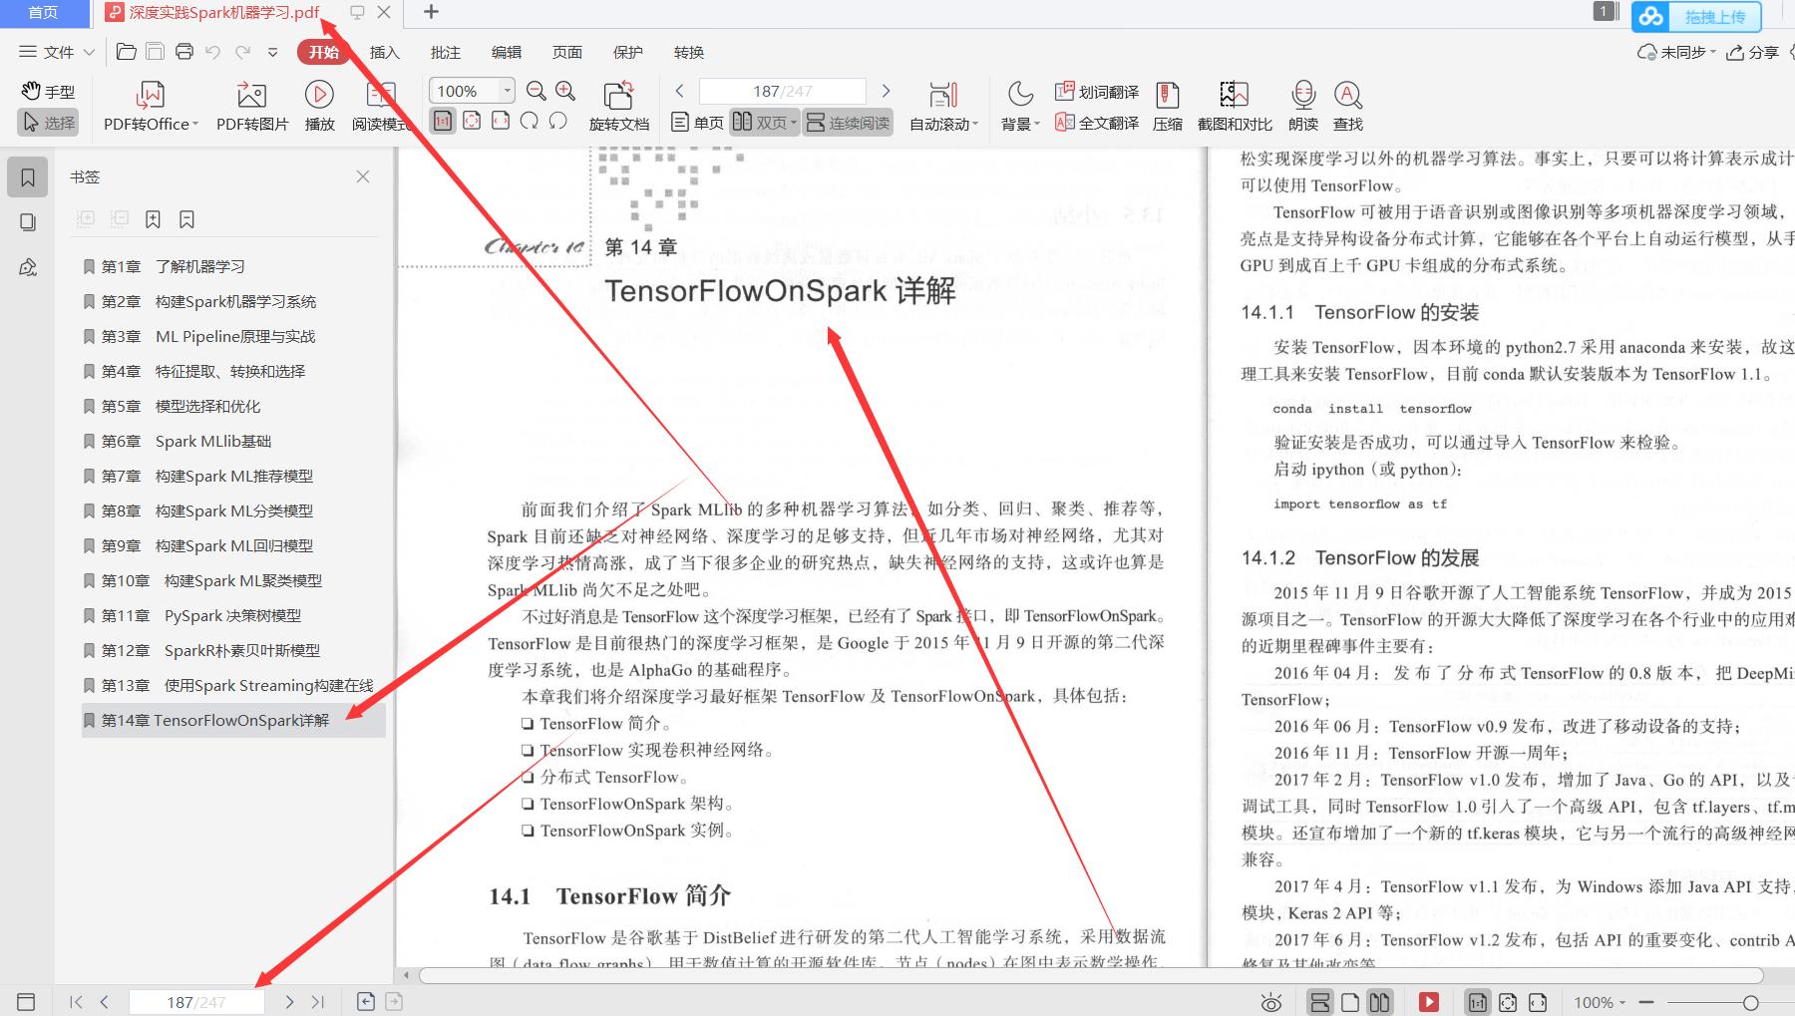Switch to the 页面 ribbon tab
The height and width of the screenshot is (1016, 1795).
pyautogui.click(x=567, y=52)
